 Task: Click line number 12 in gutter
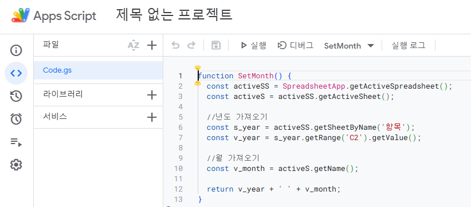tap(178, 189)
